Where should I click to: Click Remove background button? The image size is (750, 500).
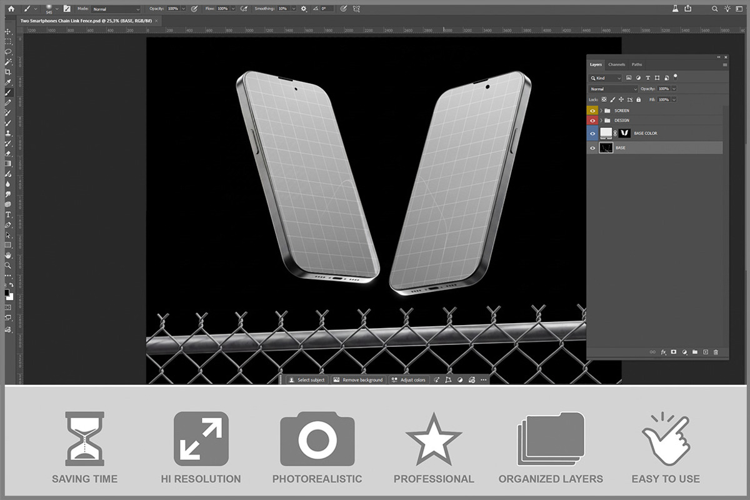(x=357, y=380)
